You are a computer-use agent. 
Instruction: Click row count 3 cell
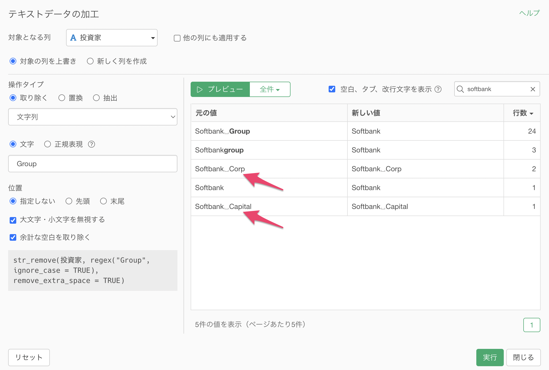[522, 150]
